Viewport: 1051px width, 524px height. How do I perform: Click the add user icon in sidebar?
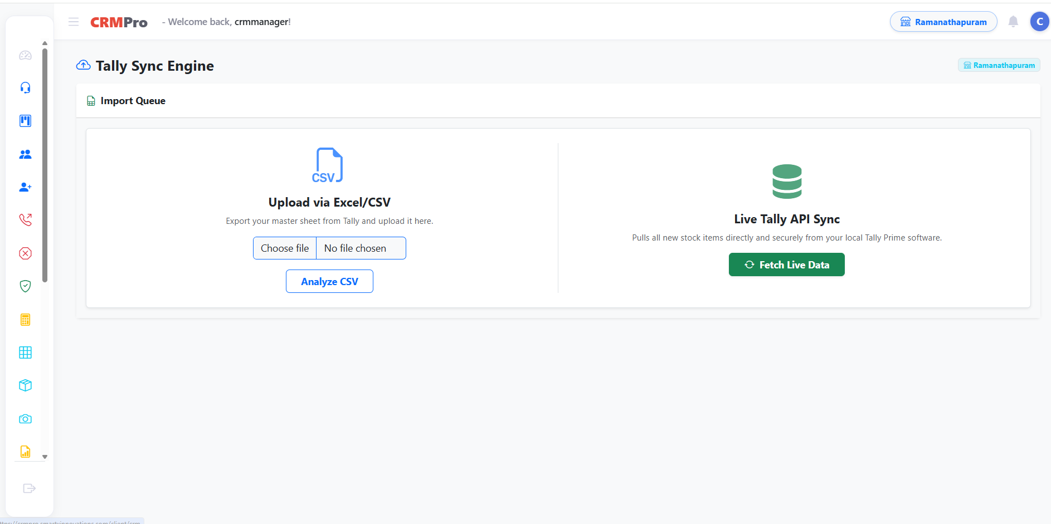click(x=25, y=187)
